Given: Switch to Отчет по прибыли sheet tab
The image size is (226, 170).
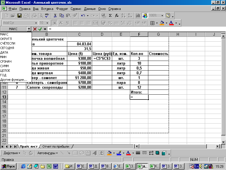Looking at the screenshot, I should (x=56, y=146).
